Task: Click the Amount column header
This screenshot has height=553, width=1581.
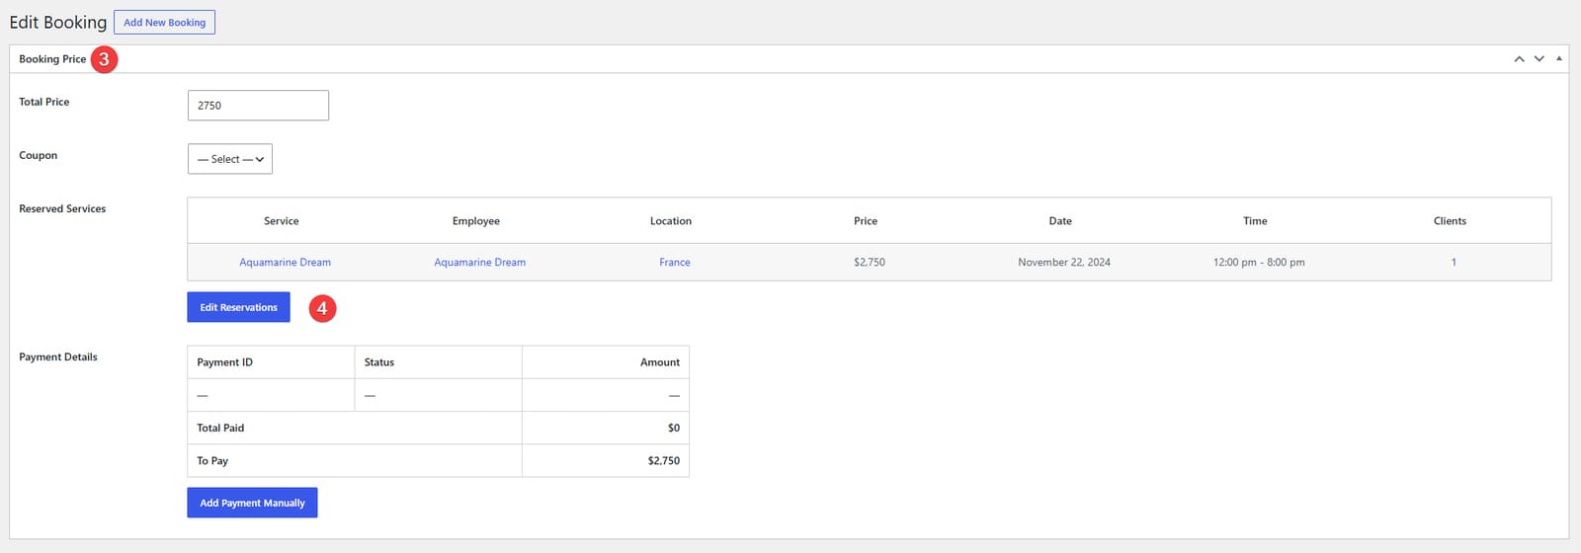Action: [x=660, y=362]
